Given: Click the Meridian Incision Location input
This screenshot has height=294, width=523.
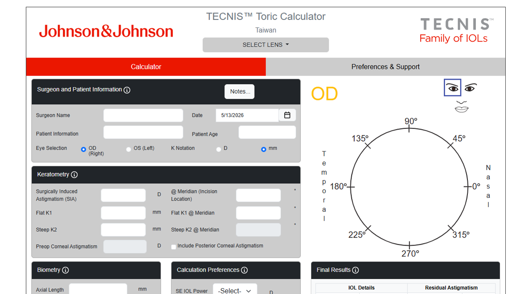Looking at the screenshot, I should [258, 195].
